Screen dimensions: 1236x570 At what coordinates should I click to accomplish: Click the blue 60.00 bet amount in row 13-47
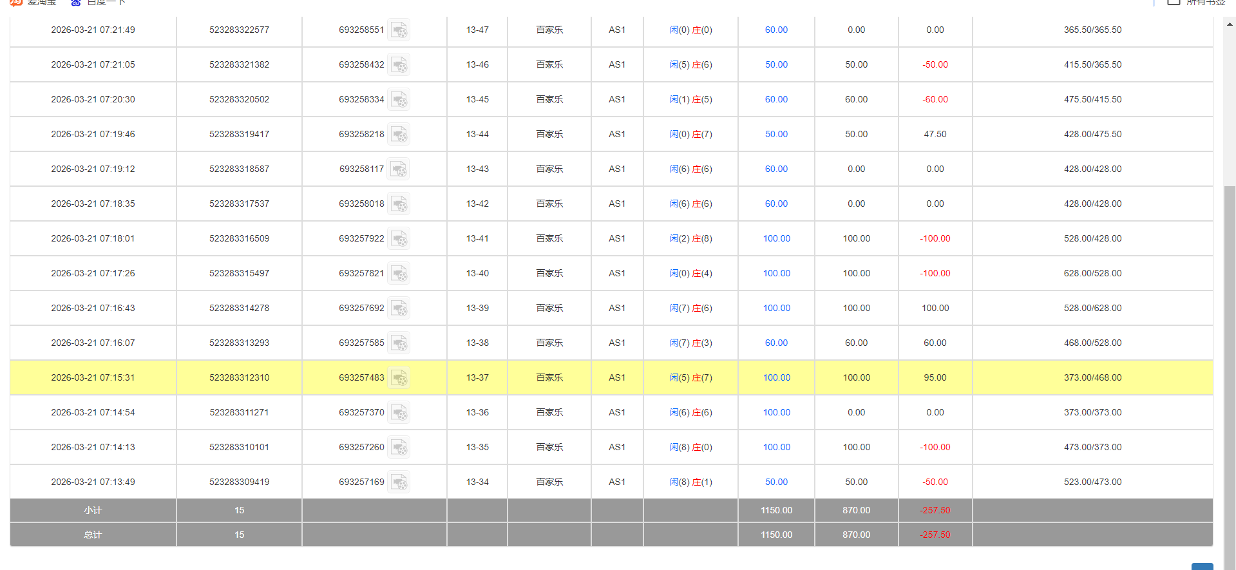click(776, 30)
